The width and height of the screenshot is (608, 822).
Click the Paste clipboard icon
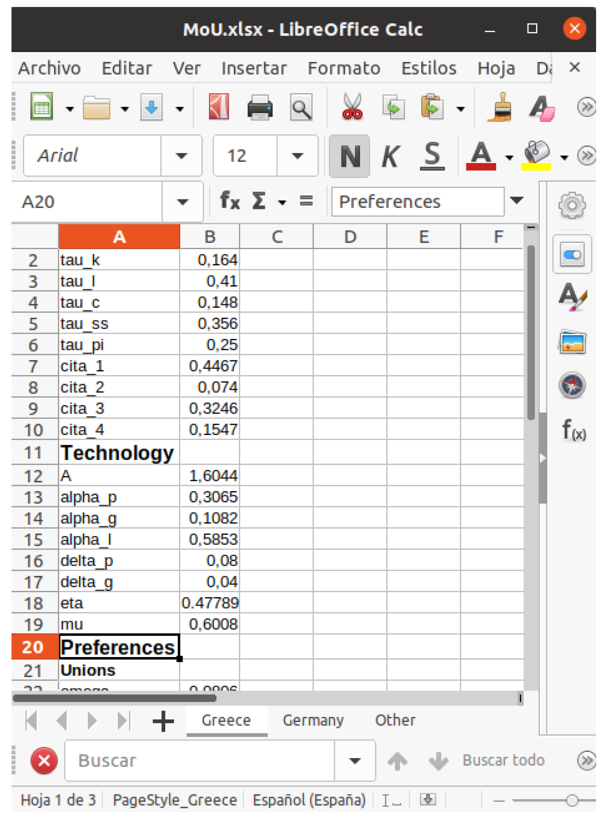coord(432,107)
